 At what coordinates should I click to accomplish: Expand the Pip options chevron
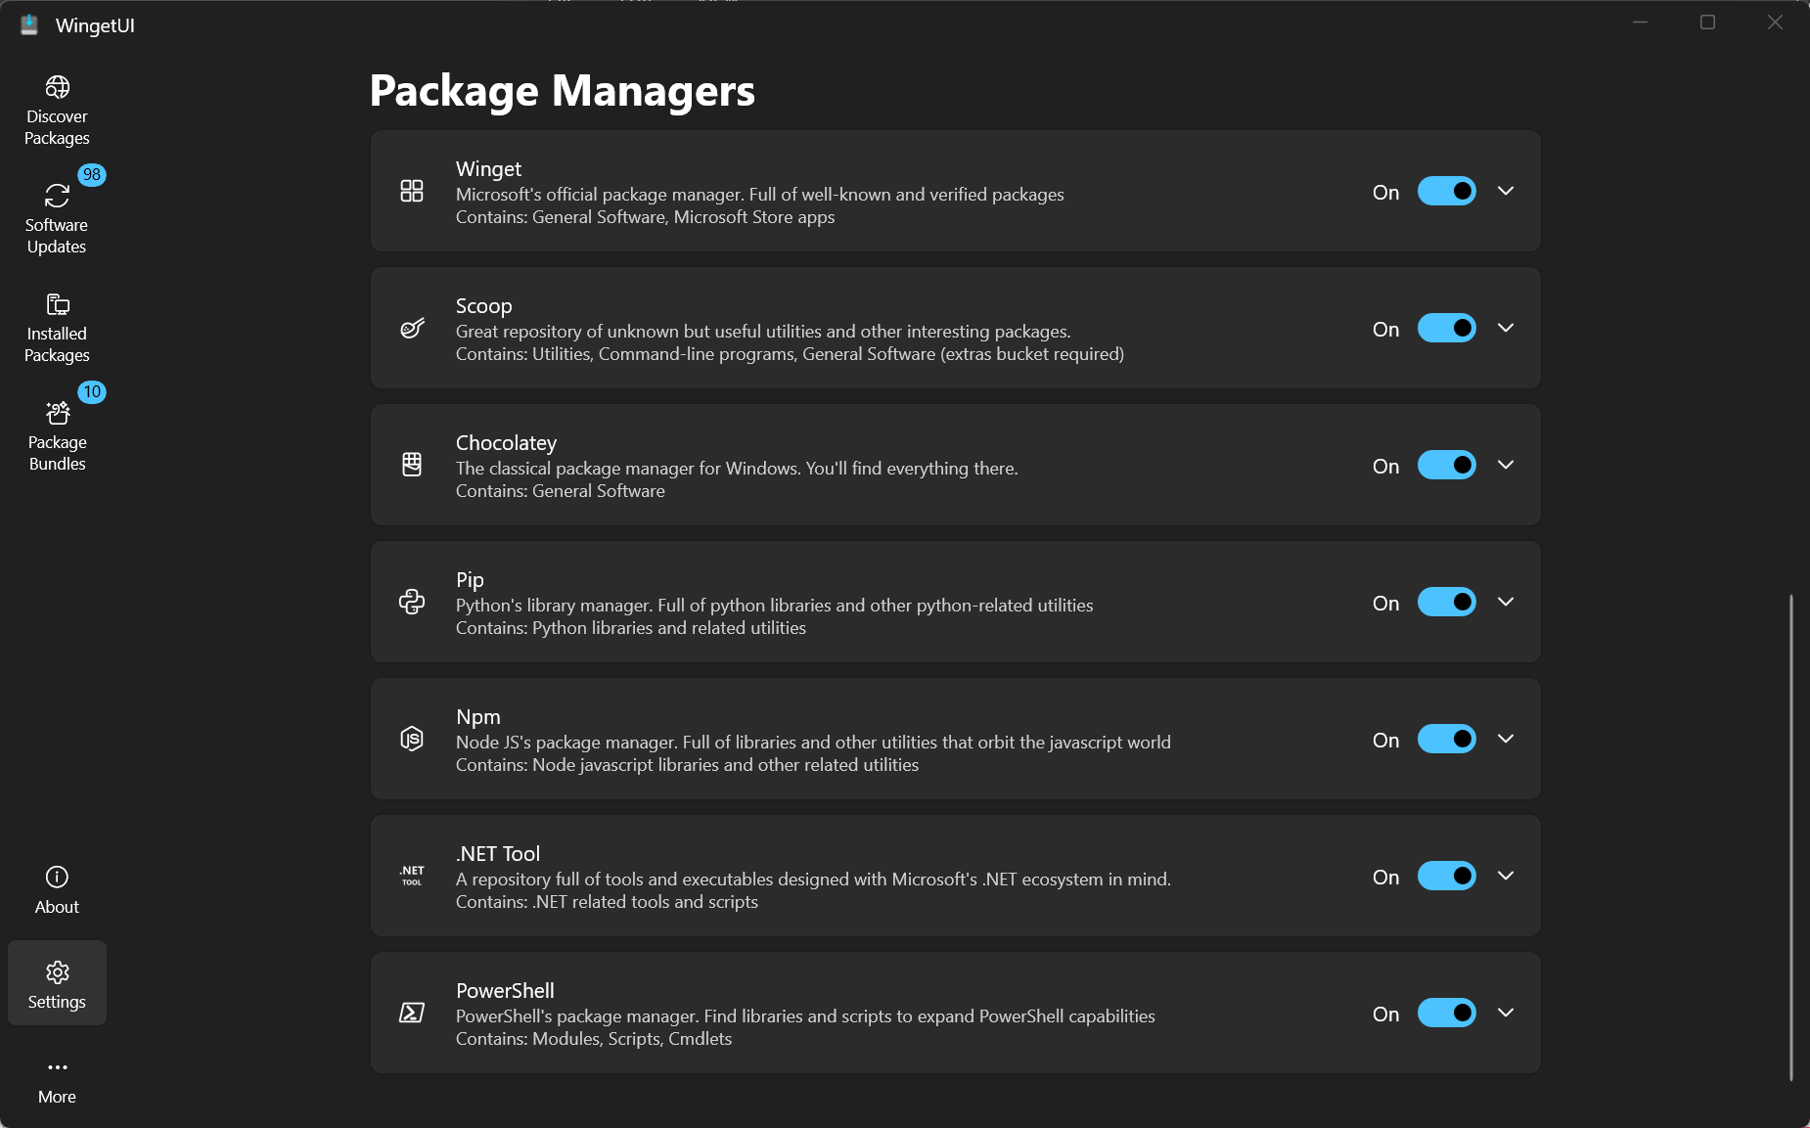(x=1506, y=602)
